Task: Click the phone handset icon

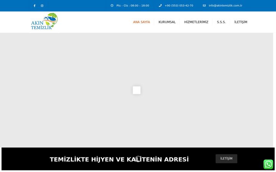Action: click(160, 6)
